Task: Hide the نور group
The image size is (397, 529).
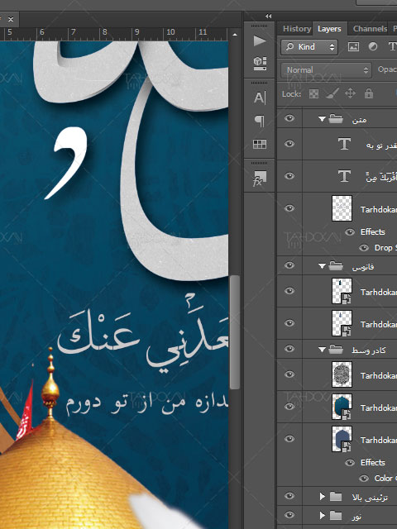Action: 289,515
